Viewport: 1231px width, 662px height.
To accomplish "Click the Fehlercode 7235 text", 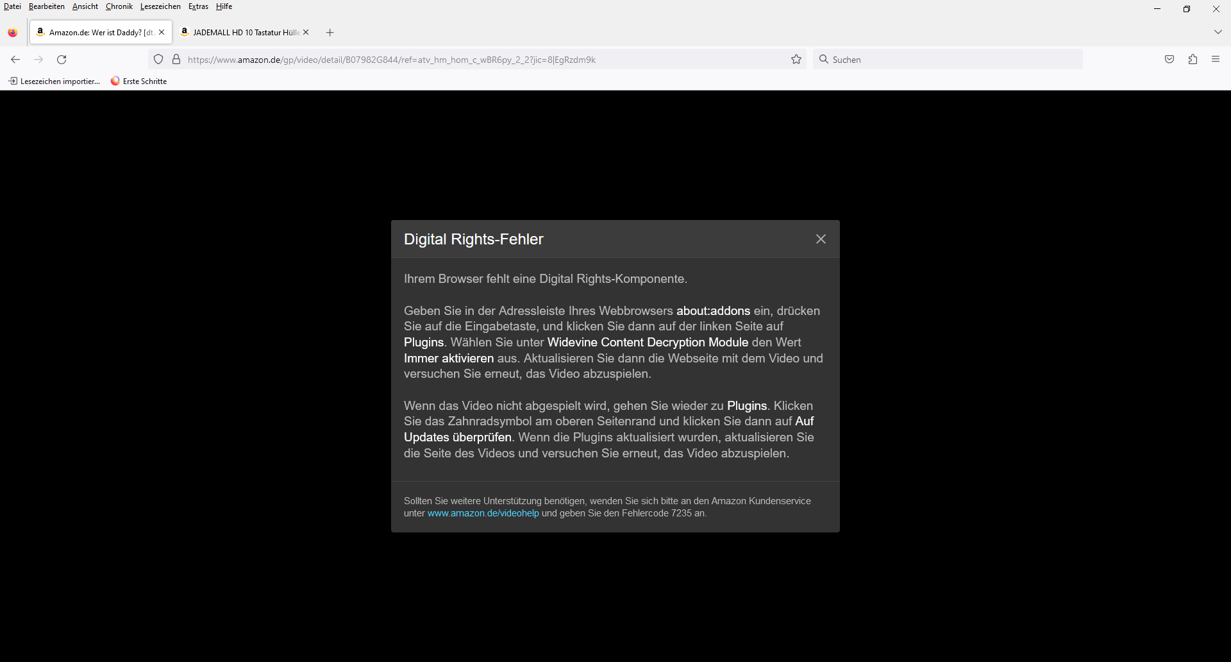I will (x=657, y=513).
